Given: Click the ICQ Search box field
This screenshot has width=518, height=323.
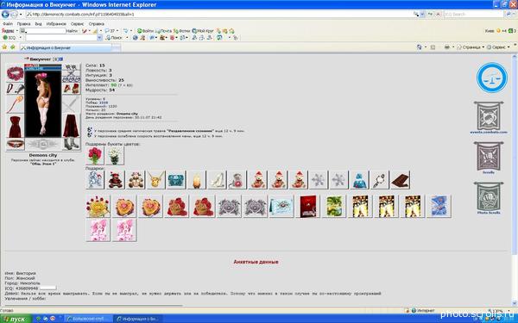Looking at the screenshot, I should pyautogui.click(x=473, y=14).
